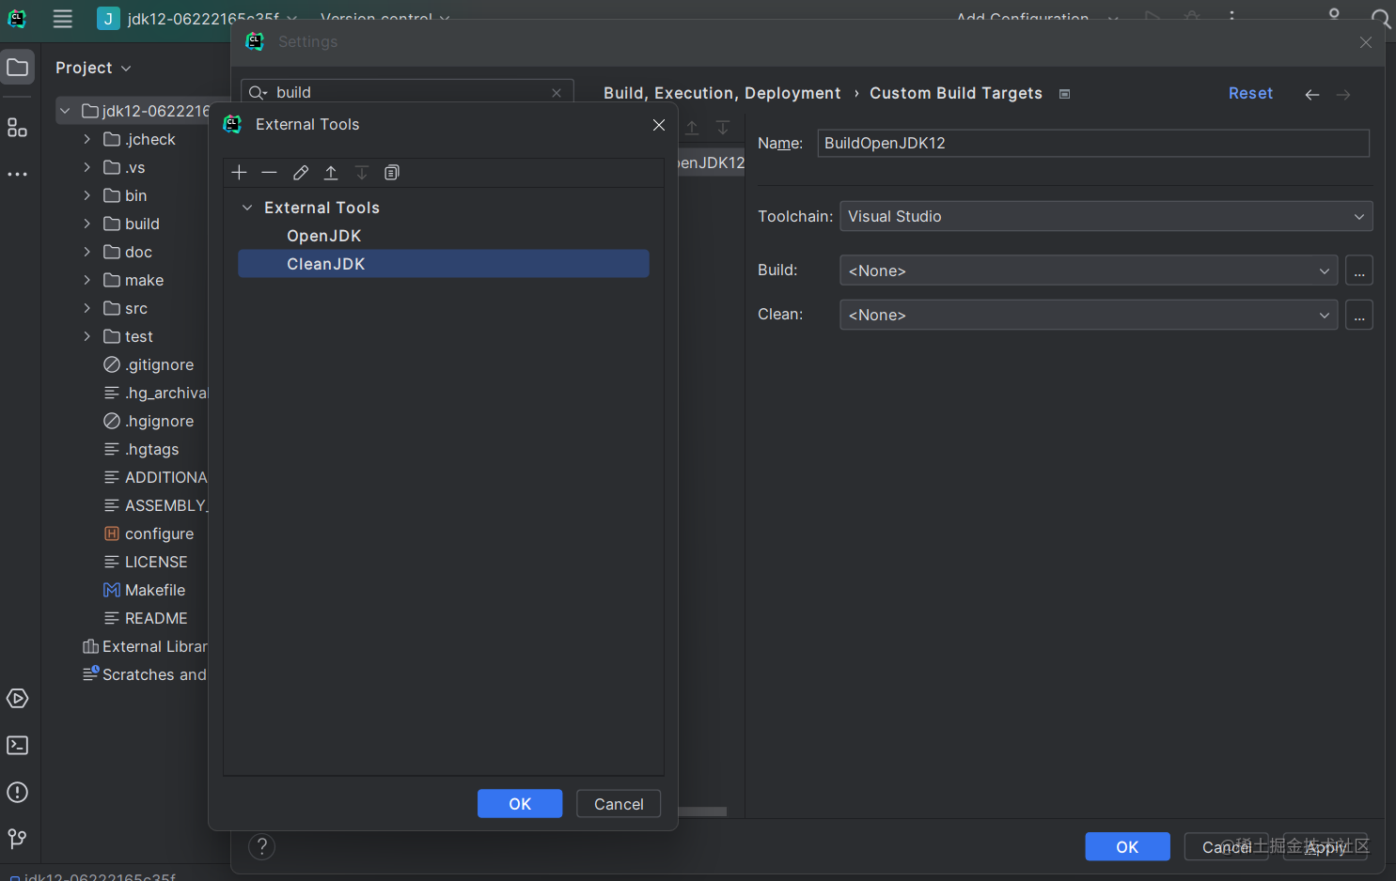Clear the settings search field
Image resolution: width=1396 pixels, height=881 pixels.
557,92
